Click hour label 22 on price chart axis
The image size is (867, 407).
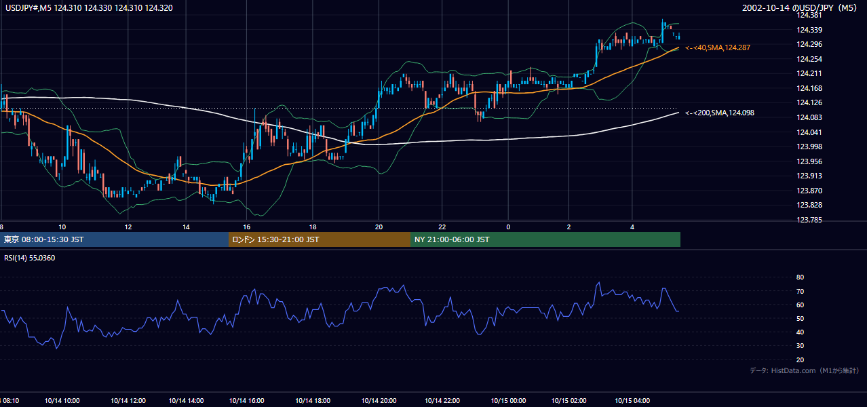(441, 227)
